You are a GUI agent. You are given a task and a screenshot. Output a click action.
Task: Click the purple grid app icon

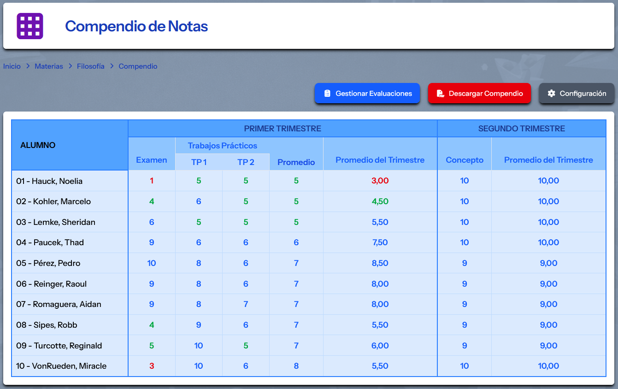click(x=29, y=26)
